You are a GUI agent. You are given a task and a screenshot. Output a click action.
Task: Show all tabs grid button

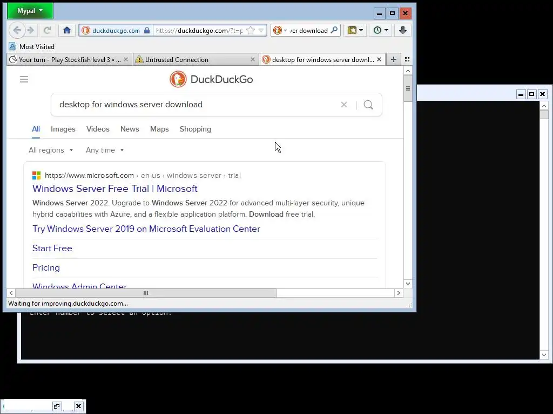407,59
